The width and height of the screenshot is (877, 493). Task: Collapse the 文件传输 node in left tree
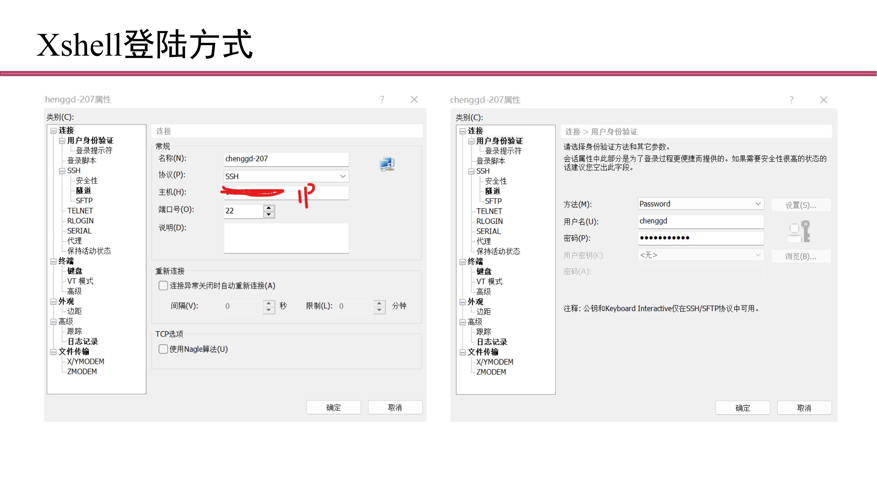(x=54, y=352)
